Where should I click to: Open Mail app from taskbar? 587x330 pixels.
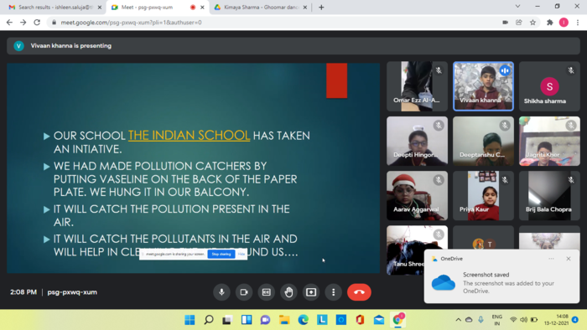(x=379, y=320)
